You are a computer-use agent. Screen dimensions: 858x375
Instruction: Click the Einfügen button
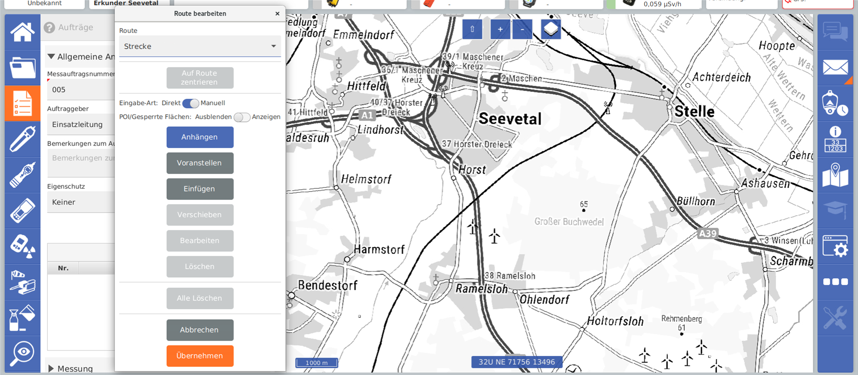(200, 189)
